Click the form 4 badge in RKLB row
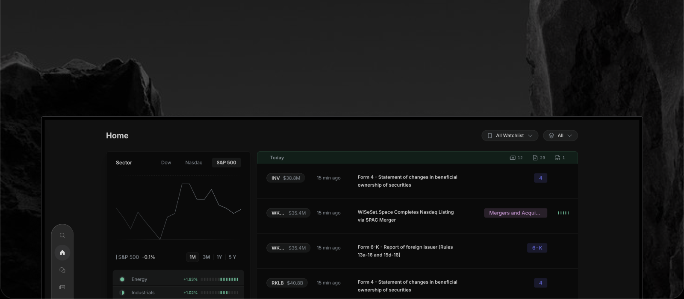The width and height of the screenshot is (684, 299). 540,283
